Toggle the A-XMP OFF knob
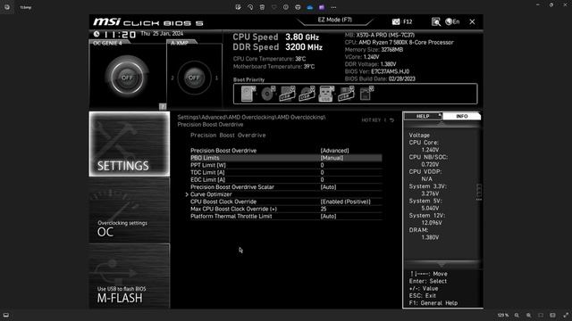Viewport: 572px width, 321px height. (x=194, y=78)
